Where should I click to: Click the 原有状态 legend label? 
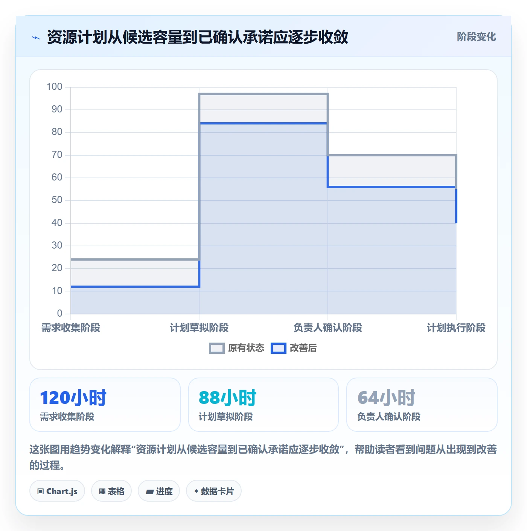(x=246, y=348)
